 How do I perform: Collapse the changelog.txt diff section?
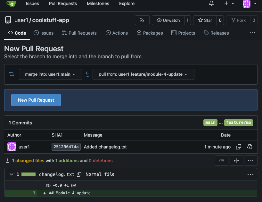click(12, 174)
